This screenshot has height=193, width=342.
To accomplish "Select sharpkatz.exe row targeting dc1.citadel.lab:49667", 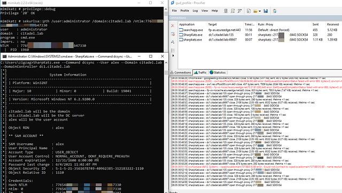I will coord(260,39).
